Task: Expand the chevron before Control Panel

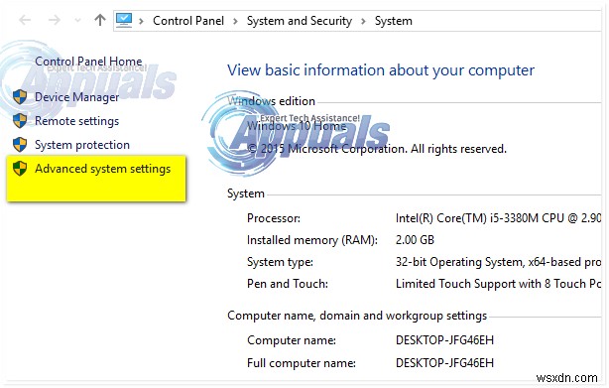Action: 142,21
